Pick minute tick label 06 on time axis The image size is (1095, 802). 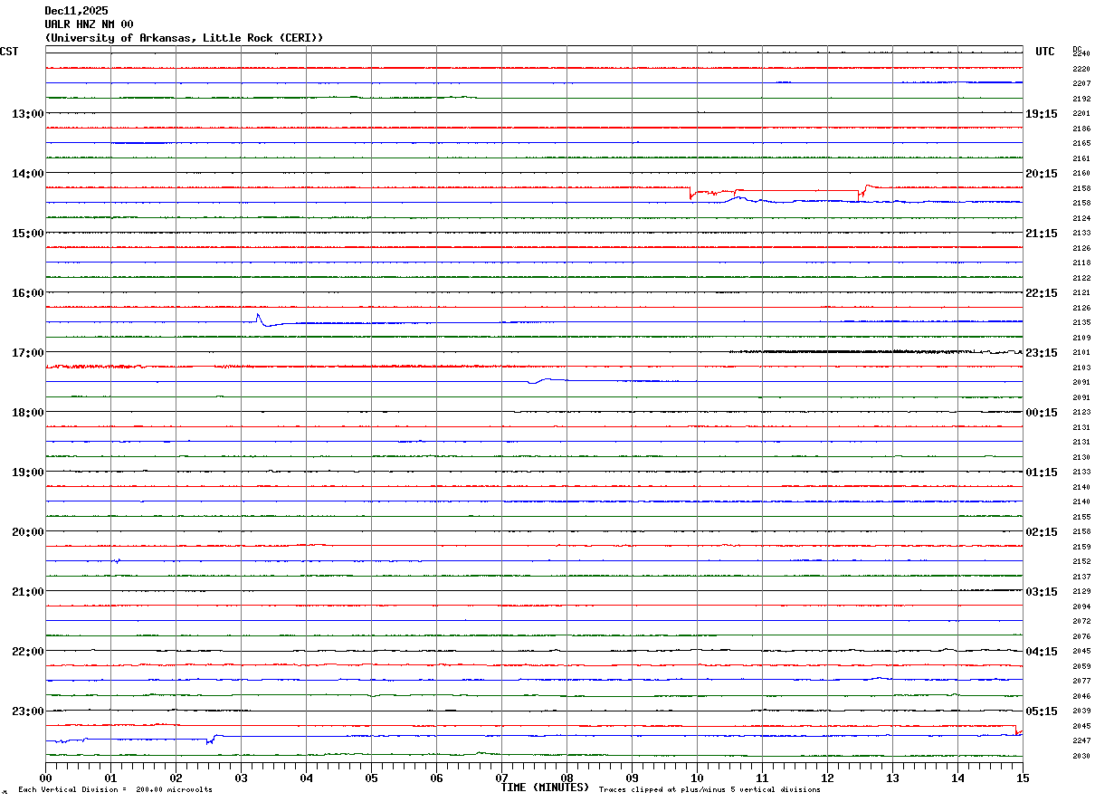[436, 777]
